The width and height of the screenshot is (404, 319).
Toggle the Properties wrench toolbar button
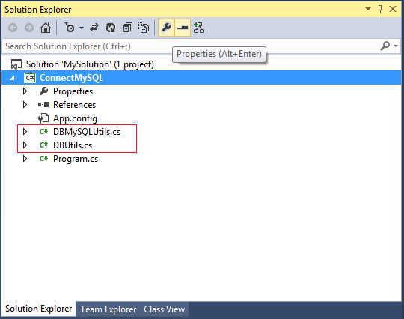click(x=166, y=28)
